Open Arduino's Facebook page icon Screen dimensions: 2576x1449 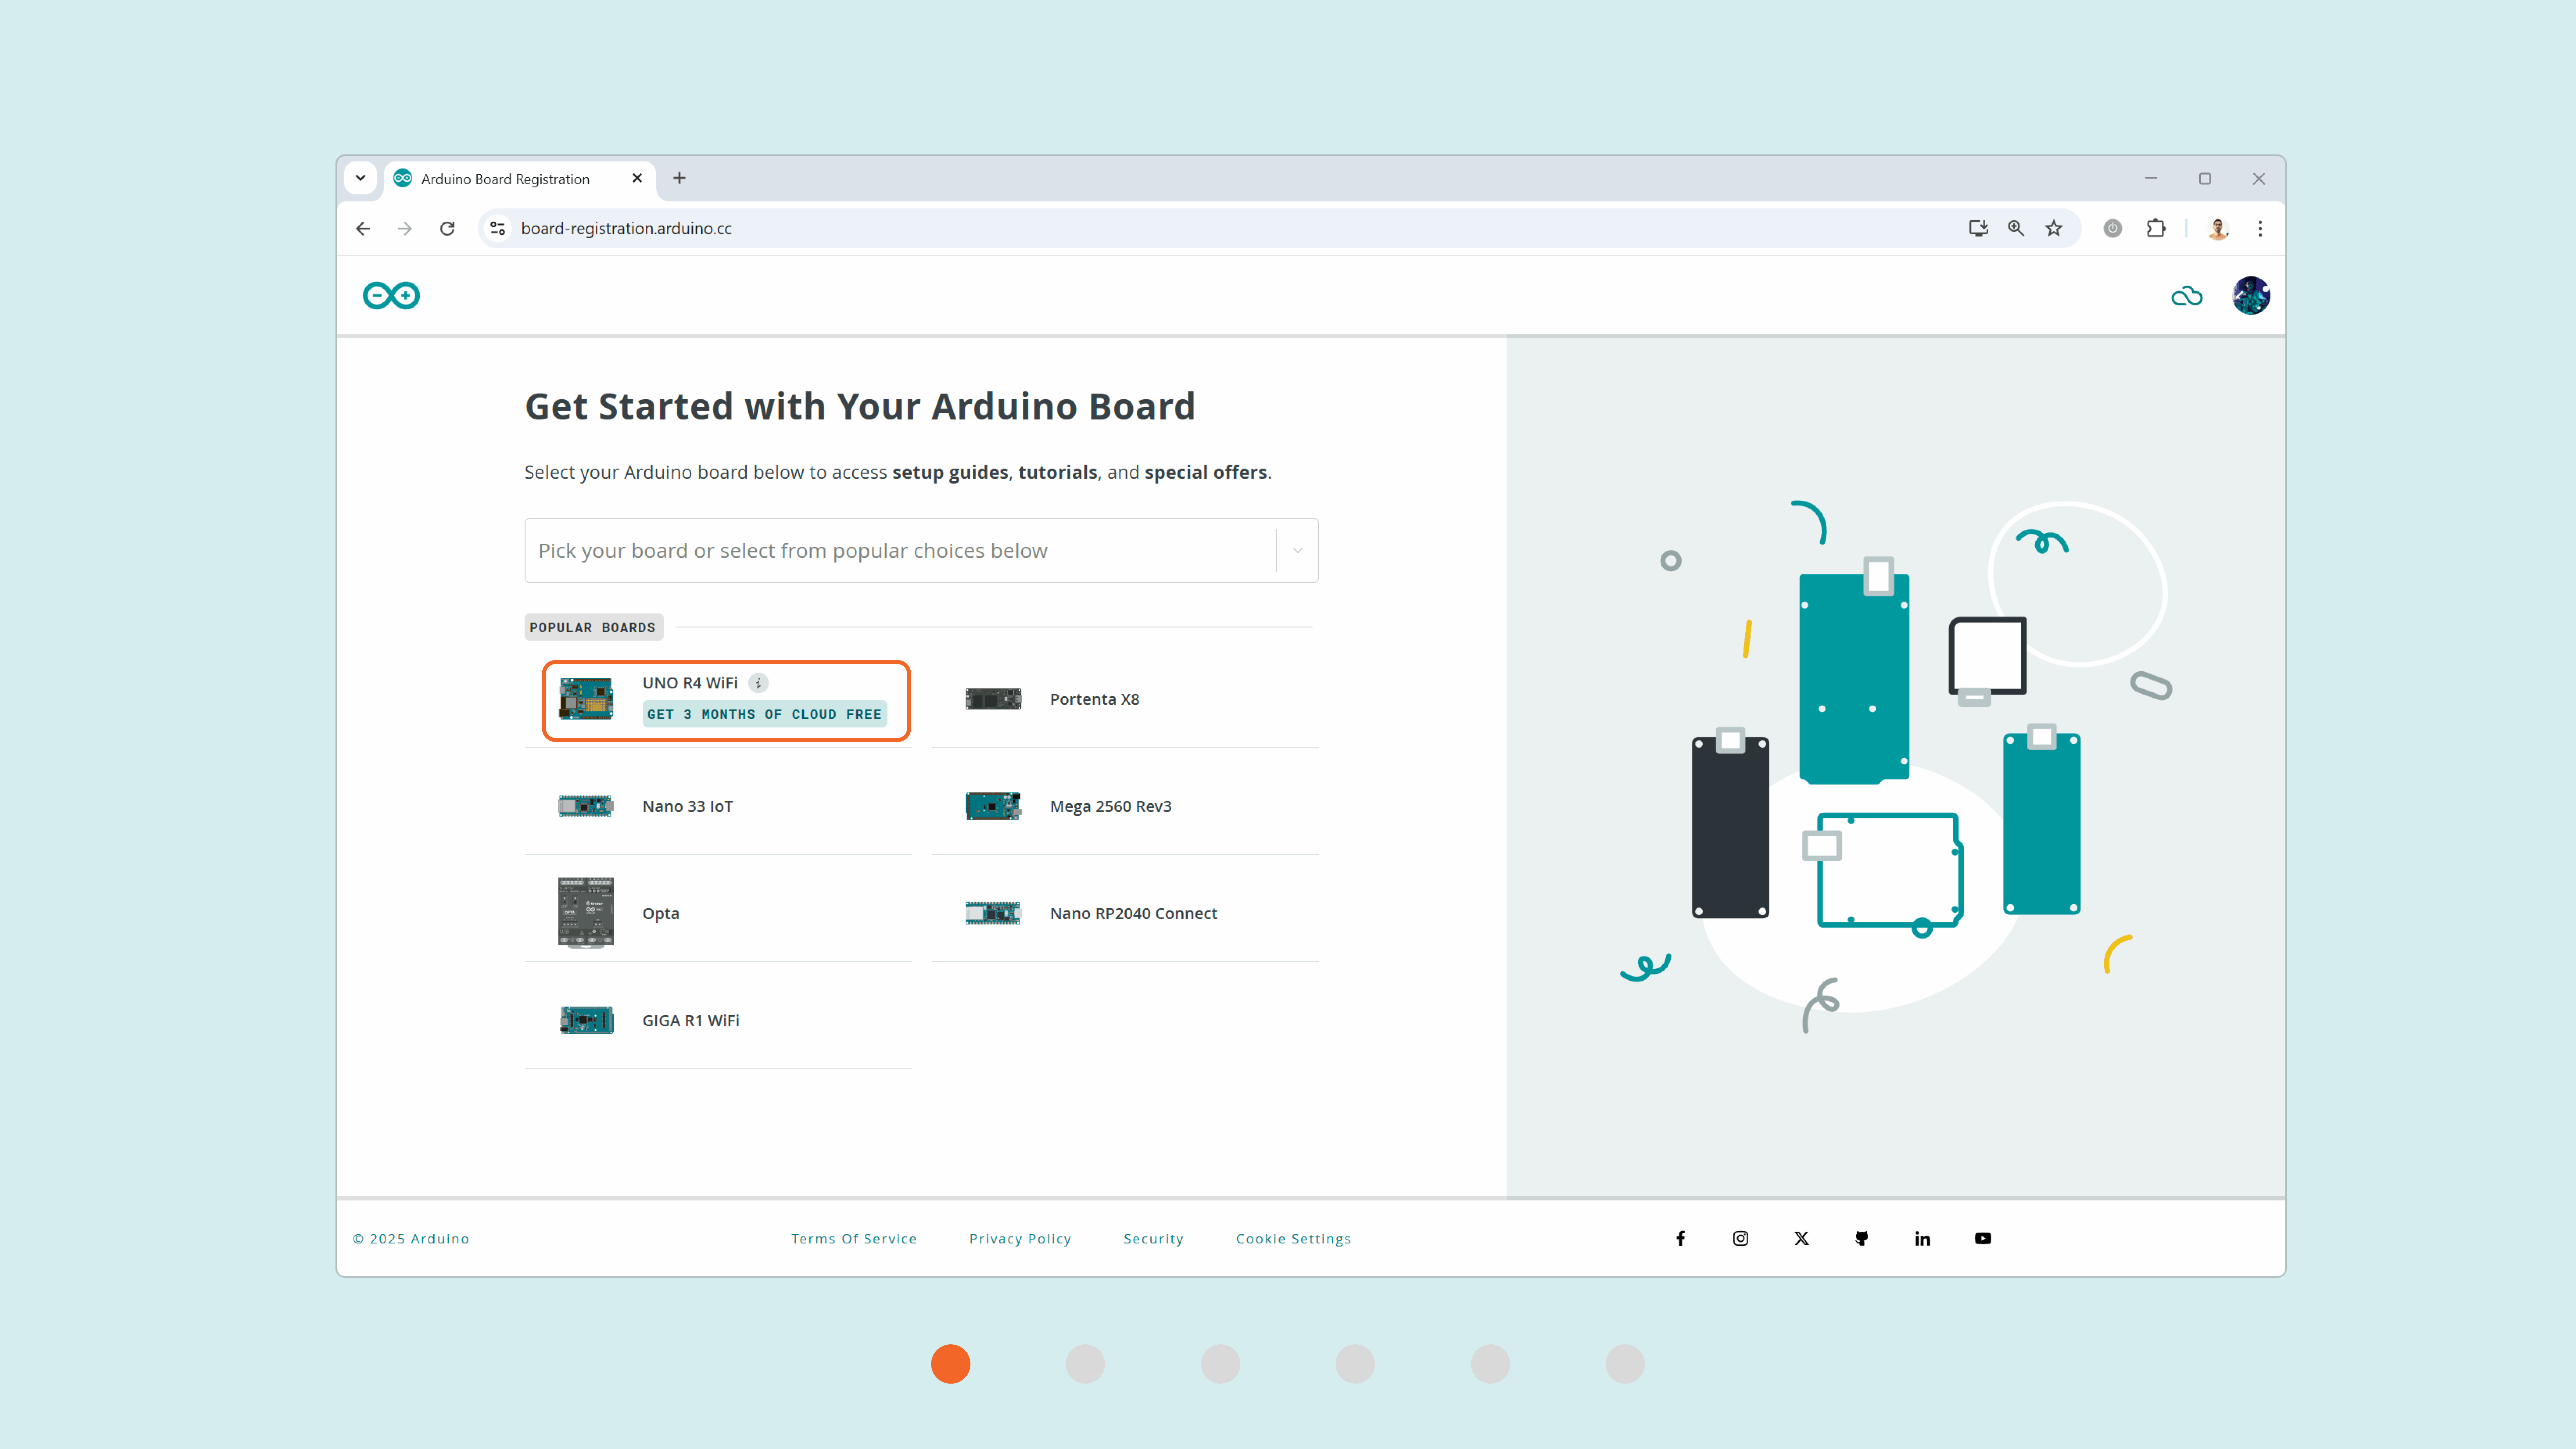coord(1681,1238)
